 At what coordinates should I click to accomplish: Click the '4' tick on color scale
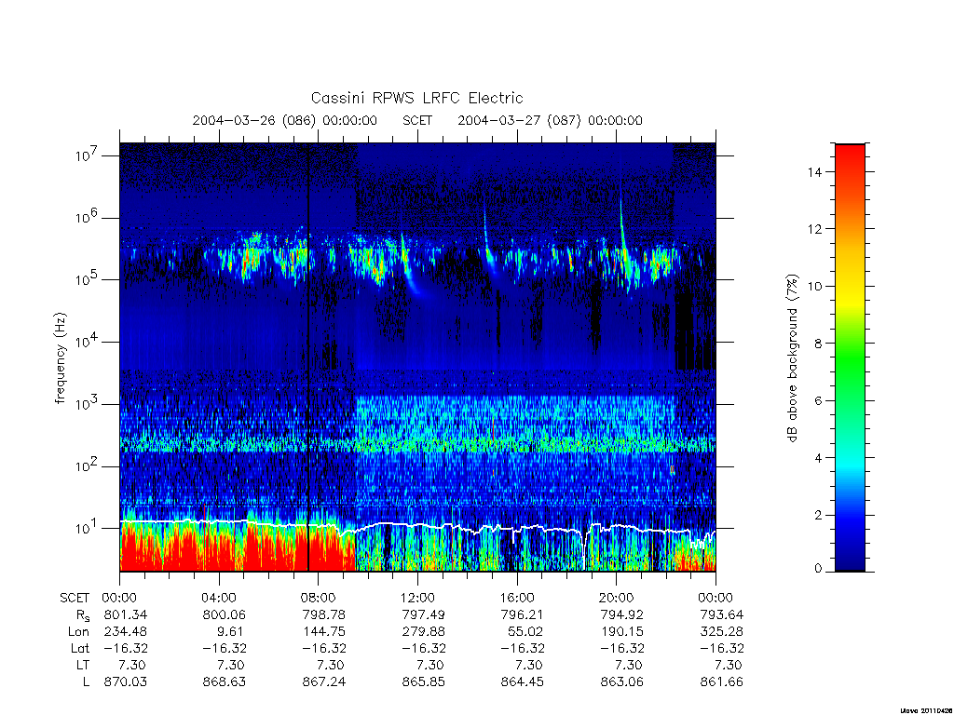pyautogui.click(x=818, y=458)
